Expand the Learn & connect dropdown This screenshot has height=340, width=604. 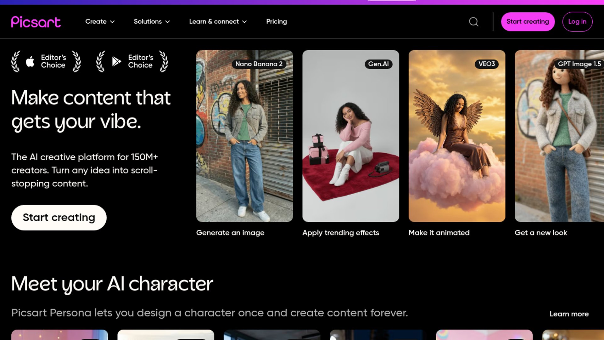pos(218,21)
